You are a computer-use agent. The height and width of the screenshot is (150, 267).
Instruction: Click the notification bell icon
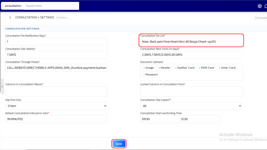click(266, 6)
